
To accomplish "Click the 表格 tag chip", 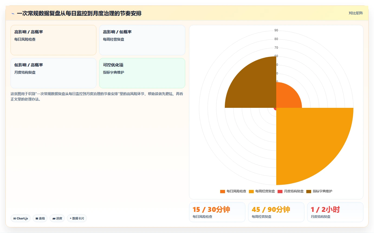I will tap(40, 218).
